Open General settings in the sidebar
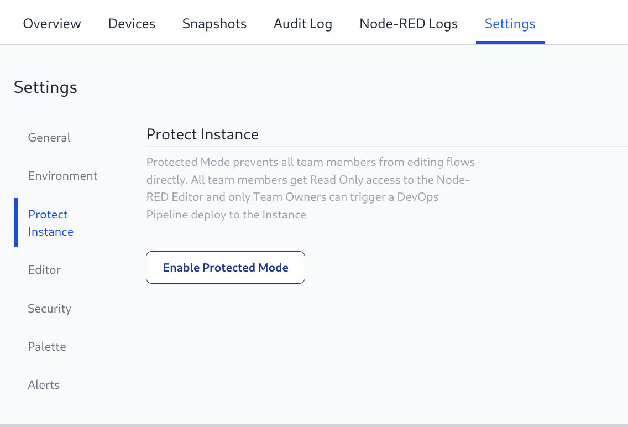 click(x=49, y=138)
